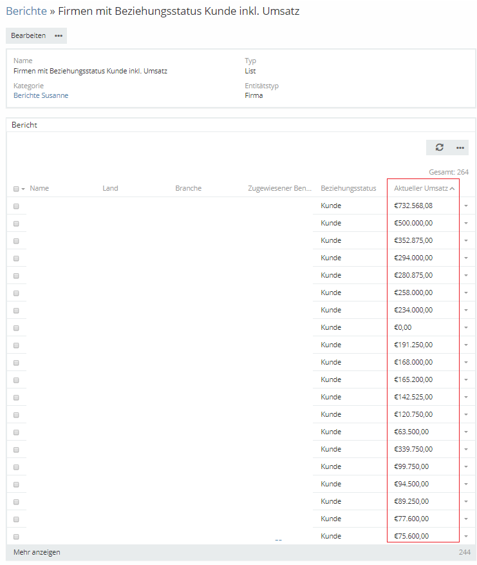
Task: Sort by the Beziehungsstatus column header
Action: coord(348,189)
